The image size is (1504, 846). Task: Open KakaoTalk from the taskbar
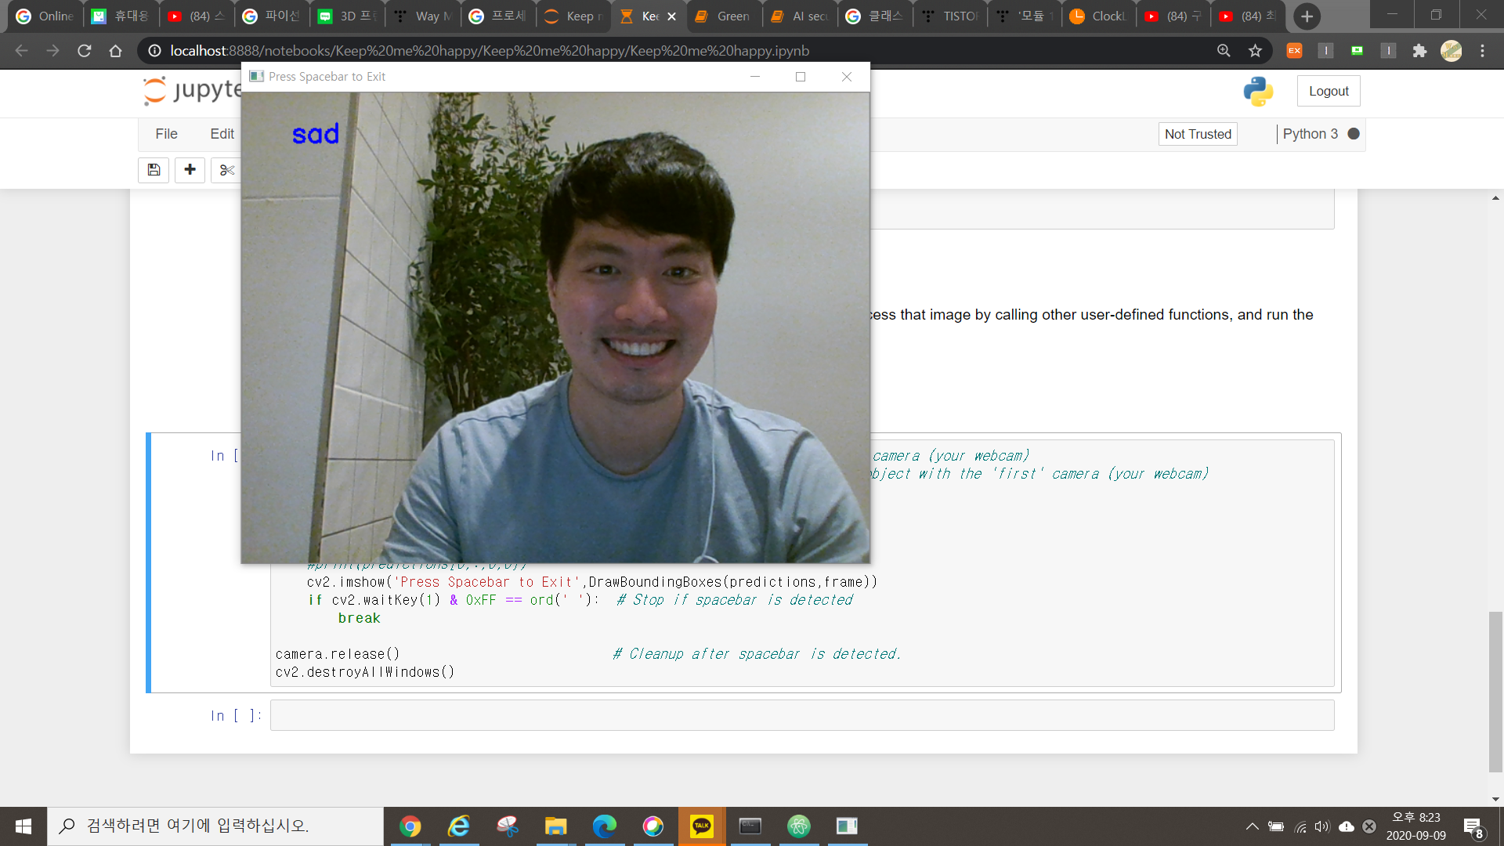click(x=701, y=826)
